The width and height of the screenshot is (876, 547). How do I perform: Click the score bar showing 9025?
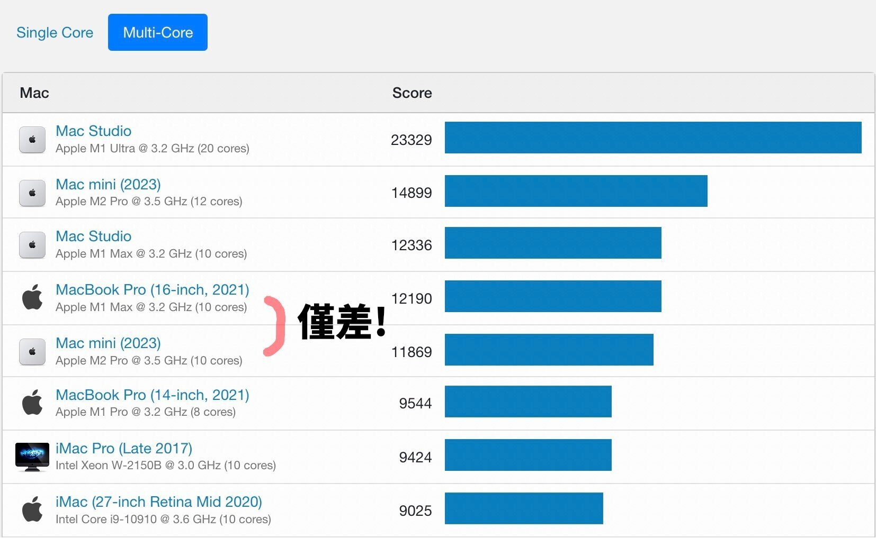tap(523, 508)
